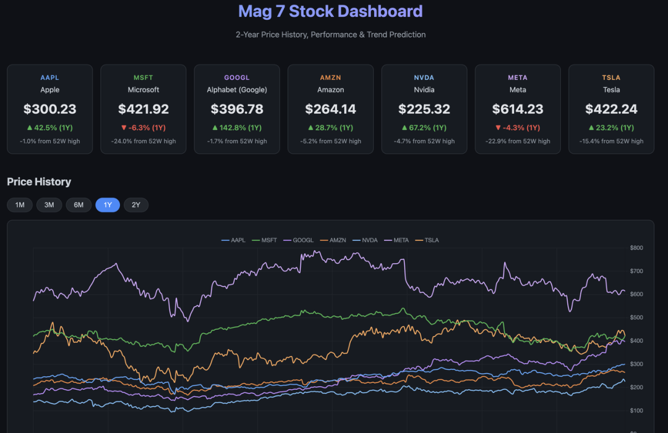Click Alphabet's price $396.78

[237, 109]
